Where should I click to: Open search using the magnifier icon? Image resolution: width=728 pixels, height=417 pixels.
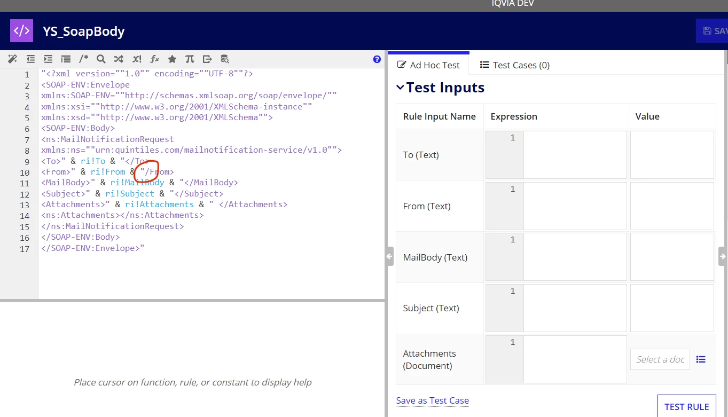[101, 59]
